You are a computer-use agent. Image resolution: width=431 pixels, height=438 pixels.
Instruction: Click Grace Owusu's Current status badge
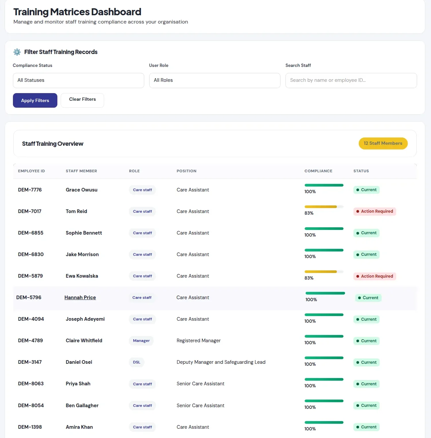[x=366, y=190]
